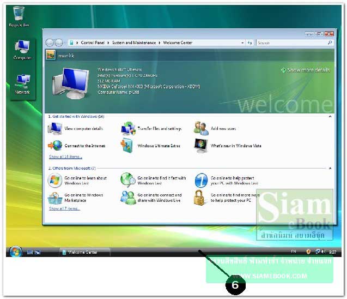The image size is (347, 299).
Task: Click the munitk user account picture
Action: pos(51,55)
